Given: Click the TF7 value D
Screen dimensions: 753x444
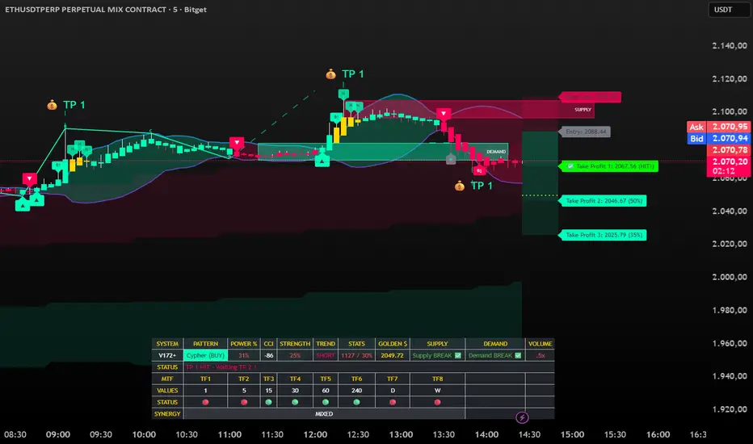Looking at the screenshot, I should point(393,391).
